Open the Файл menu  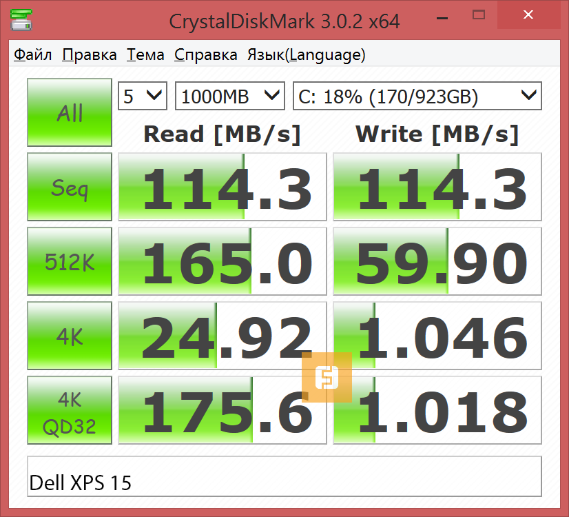click(33, 55)
